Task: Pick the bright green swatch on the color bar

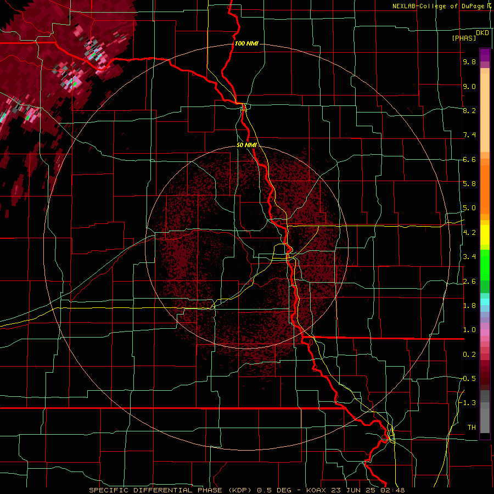Action: click(x=485, y=265)
